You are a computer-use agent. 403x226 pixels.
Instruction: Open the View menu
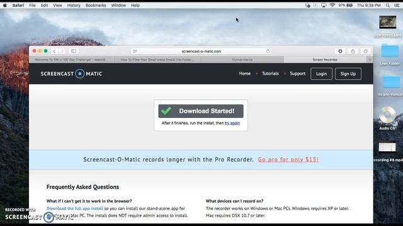click(x=57, y=6)
